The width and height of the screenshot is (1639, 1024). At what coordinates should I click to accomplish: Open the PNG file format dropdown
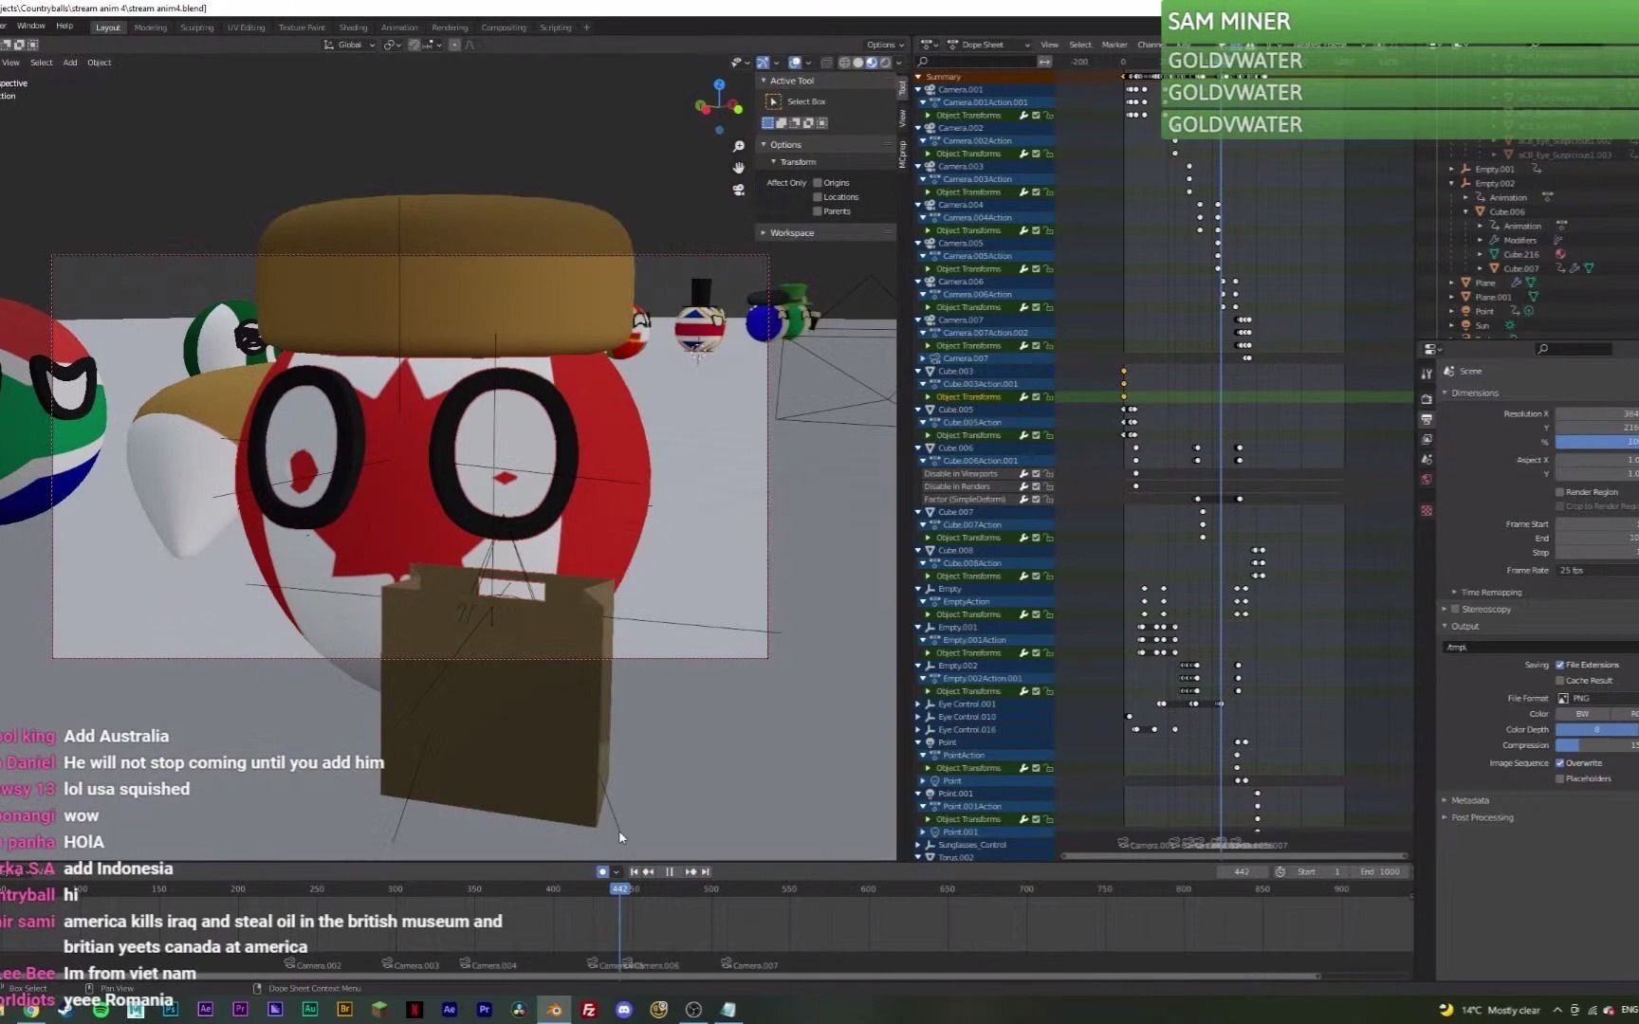tap(1597, 698)
